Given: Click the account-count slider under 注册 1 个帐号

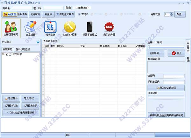Looking at the screenshot, I should (x=166, y=47).
